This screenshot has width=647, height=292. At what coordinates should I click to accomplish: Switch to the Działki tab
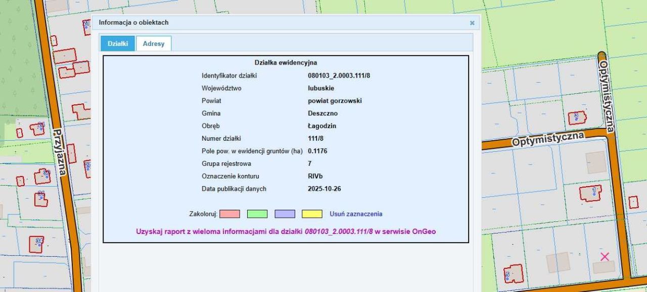[118, 44]
